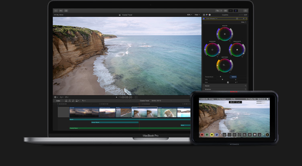Tap the blue edit button on Atomos
302x166 pixels.
(x=217, y=135)
